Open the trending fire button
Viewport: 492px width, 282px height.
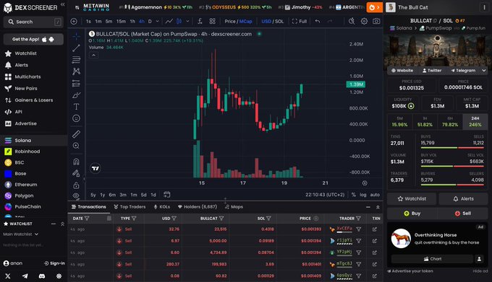click(374, 7)
